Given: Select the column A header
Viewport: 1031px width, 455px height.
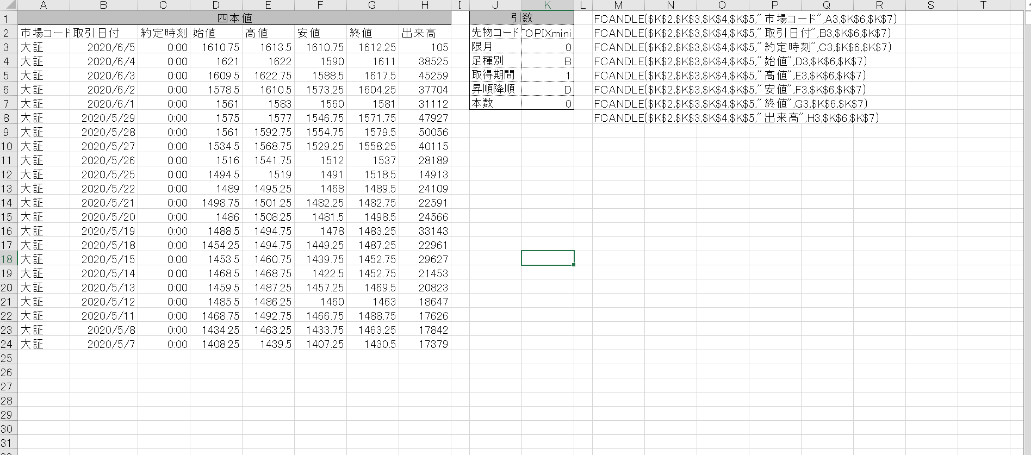Looking at the screenshot, I should point(44,5).
